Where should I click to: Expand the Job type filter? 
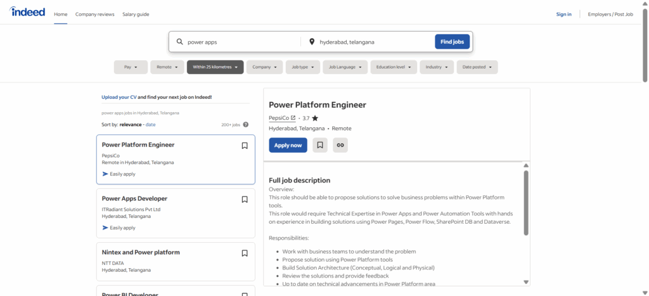coord(303,67)
